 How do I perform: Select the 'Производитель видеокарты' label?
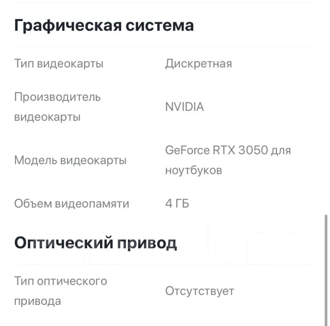point(57,107)
